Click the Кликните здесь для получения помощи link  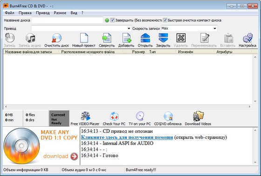tap(127, 137)
